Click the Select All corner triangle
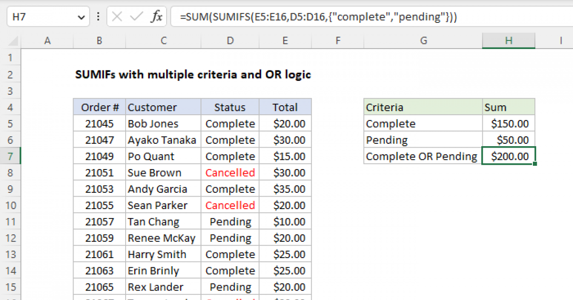 pyautogui.click(x=11, y=41)
